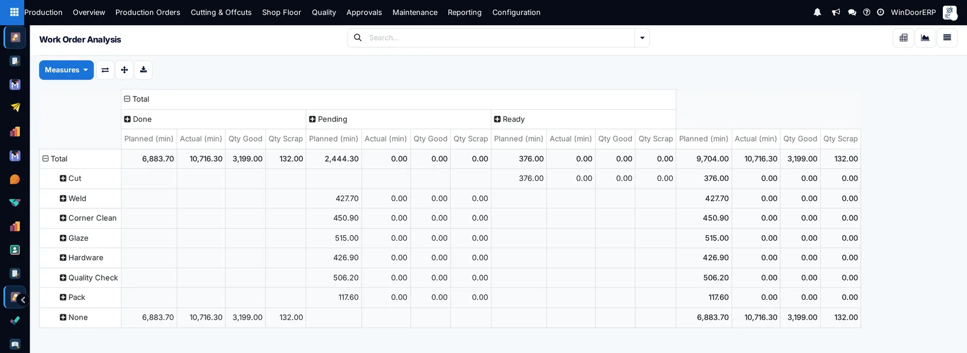Open the megaphone announcements icon
The width and height of the screenshot is (967, 353).
tap(836, 12)
